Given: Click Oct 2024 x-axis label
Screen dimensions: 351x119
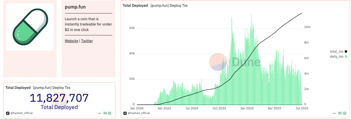Looking at the screenshot, I should pos(220,108).
